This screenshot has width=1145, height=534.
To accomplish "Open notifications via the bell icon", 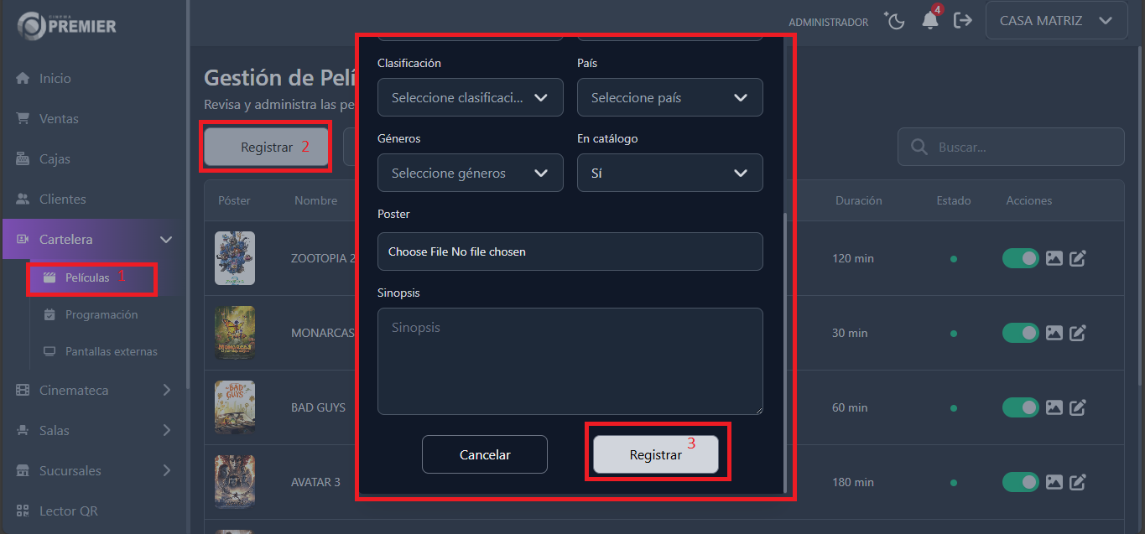I will coord(929,20).
